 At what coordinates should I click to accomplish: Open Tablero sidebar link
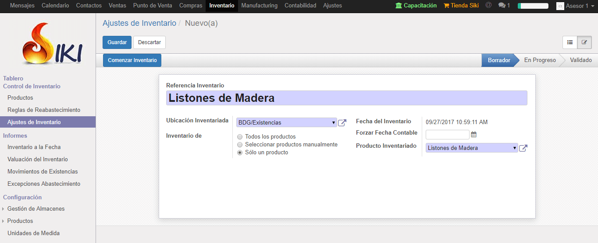click(x=13, y=78)
